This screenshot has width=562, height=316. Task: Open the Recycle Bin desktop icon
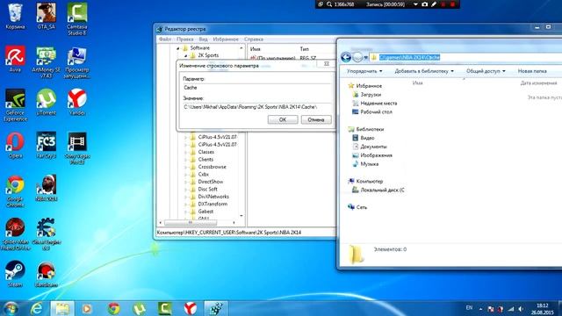15,17
